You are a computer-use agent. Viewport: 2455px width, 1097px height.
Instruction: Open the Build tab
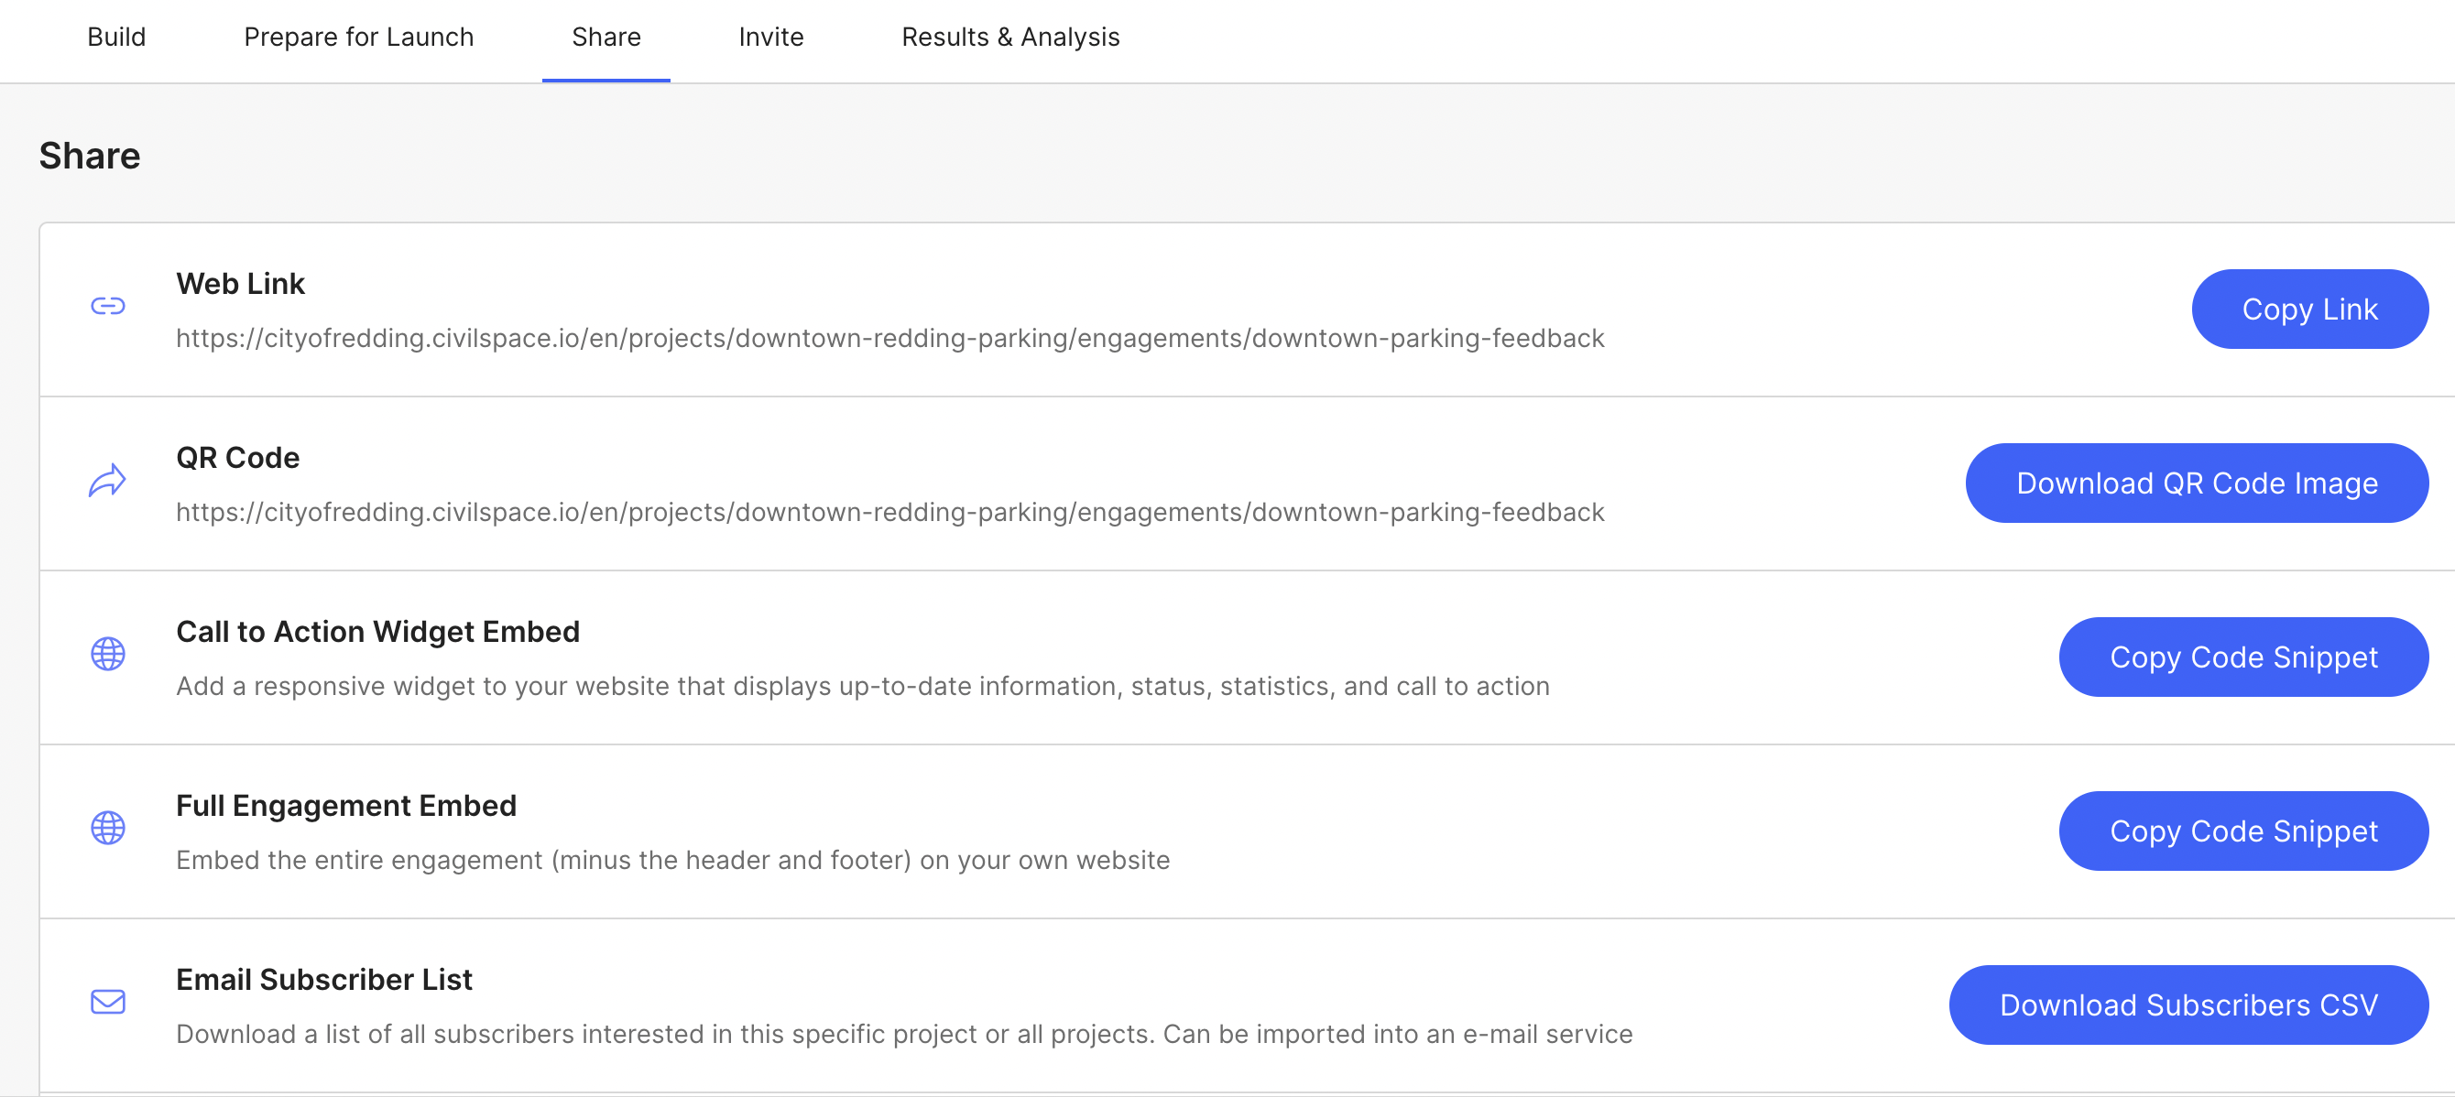click(116, 38)
